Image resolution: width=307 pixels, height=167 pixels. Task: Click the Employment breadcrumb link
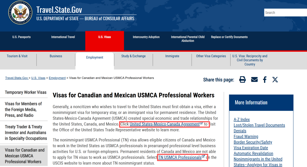tap(57, 78)
